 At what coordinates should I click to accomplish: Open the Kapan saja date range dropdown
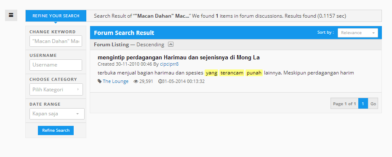[x=57, y=114]
